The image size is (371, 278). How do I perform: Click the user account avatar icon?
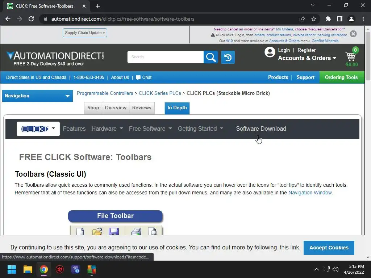[x=270, y=52]
